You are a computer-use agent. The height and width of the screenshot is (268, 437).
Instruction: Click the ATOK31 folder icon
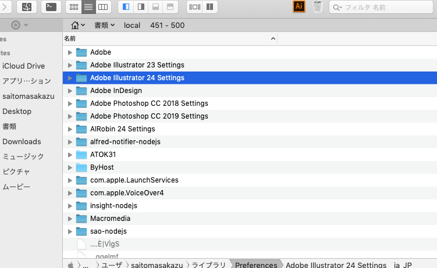click(81, 155)
